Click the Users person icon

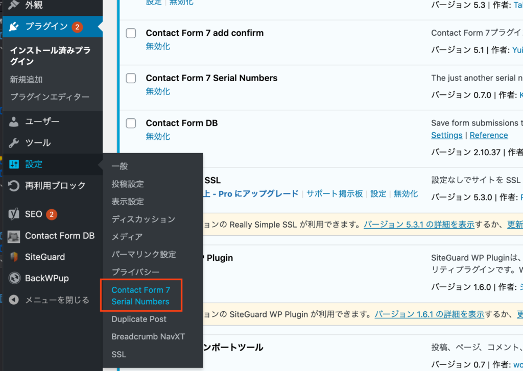coord(14,121)
